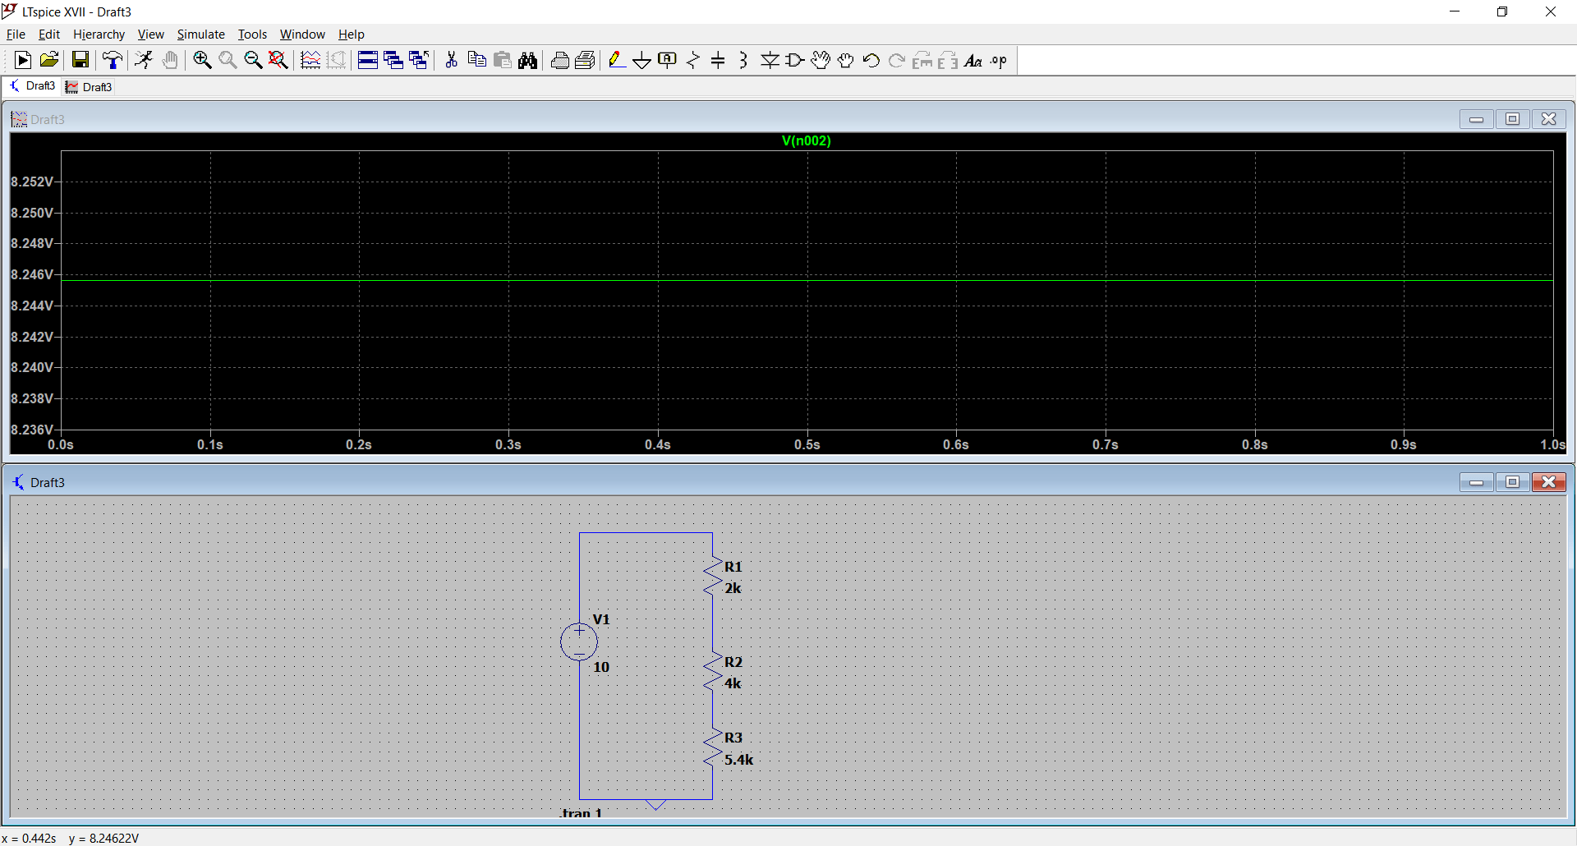Click Zoom to Fit icon

(x=278, y=59)
